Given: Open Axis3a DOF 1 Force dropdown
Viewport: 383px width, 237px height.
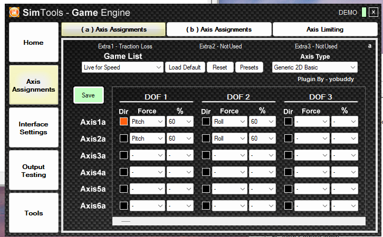Looking at the screenshot, I should [147, 155].
